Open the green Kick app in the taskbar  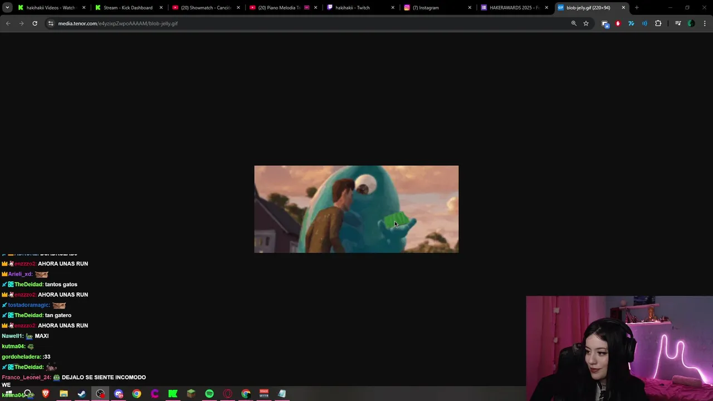point(173,394)
